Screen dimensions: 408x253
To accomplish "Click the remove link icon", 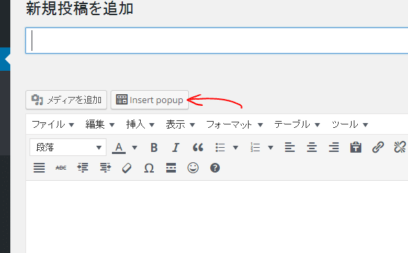I will pyautogui.click(x=400, y=148).
